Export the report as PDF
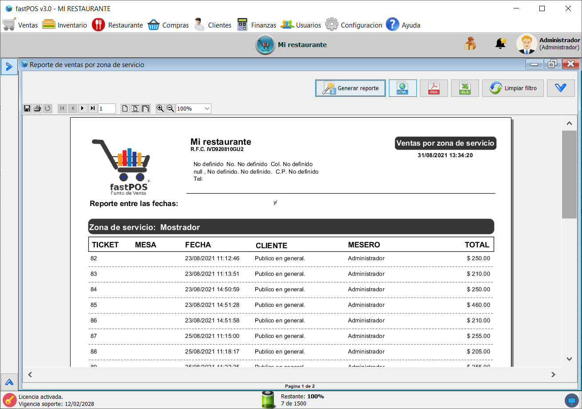Screen dimensions: 582x409 pyautogui.click(x=434, y=88)
